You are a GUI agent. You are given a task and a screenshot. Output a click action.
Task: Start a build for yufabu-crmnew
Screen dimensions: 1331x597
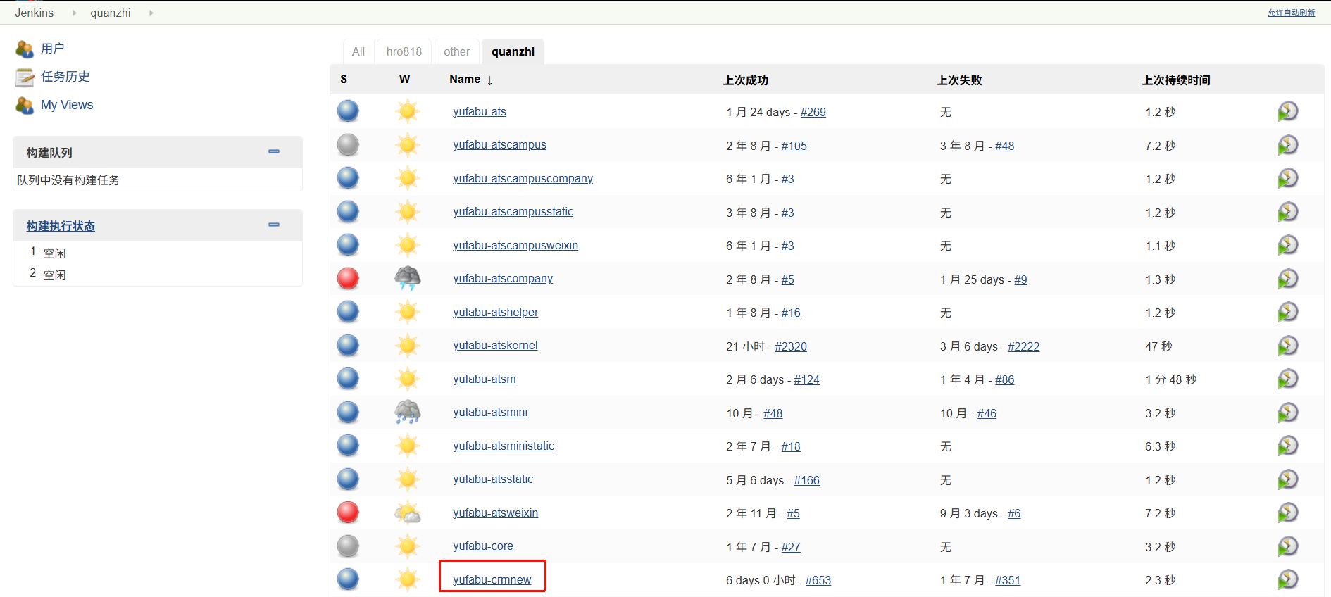1287,579
